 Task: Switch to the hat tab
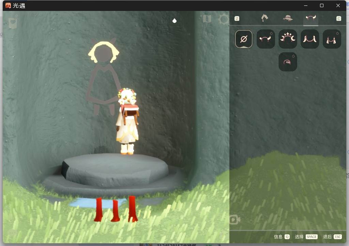coord(288,18)
